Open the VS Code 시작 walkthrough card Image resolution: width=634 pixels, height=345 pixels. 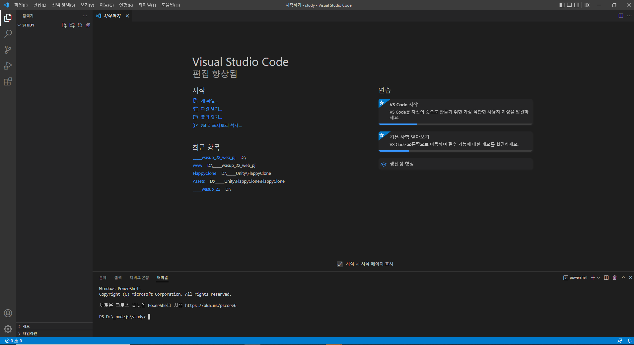coord(456,112)
